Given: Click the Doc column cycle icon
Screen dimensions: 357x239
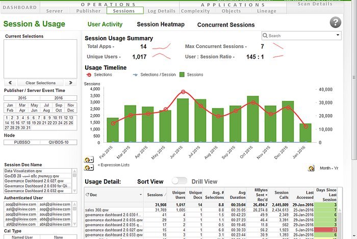Looking at the screenshot, I should coord(87,195).
